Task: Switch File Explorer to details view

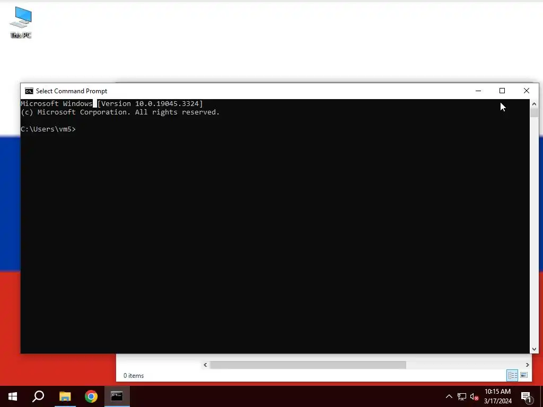Action: coord(513,375)
